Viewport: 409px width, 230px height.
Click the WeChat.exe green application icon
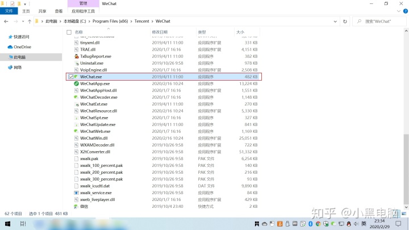click(x=76, y=77)
